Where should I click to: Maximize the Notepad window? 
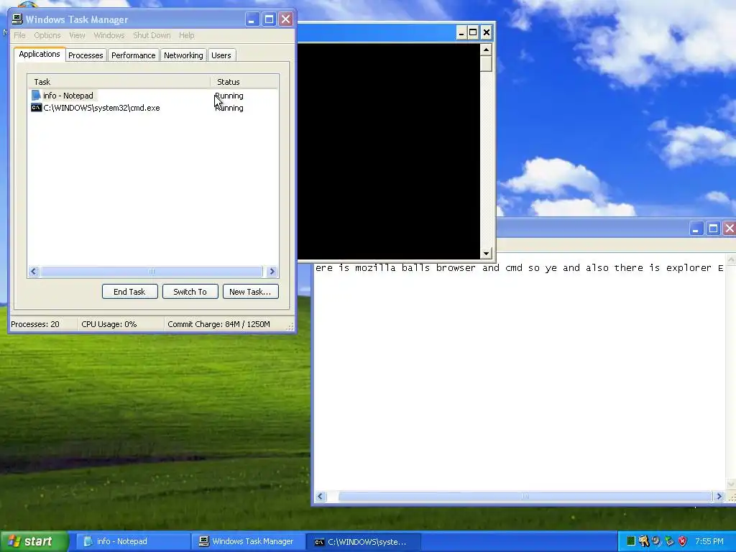713,229
